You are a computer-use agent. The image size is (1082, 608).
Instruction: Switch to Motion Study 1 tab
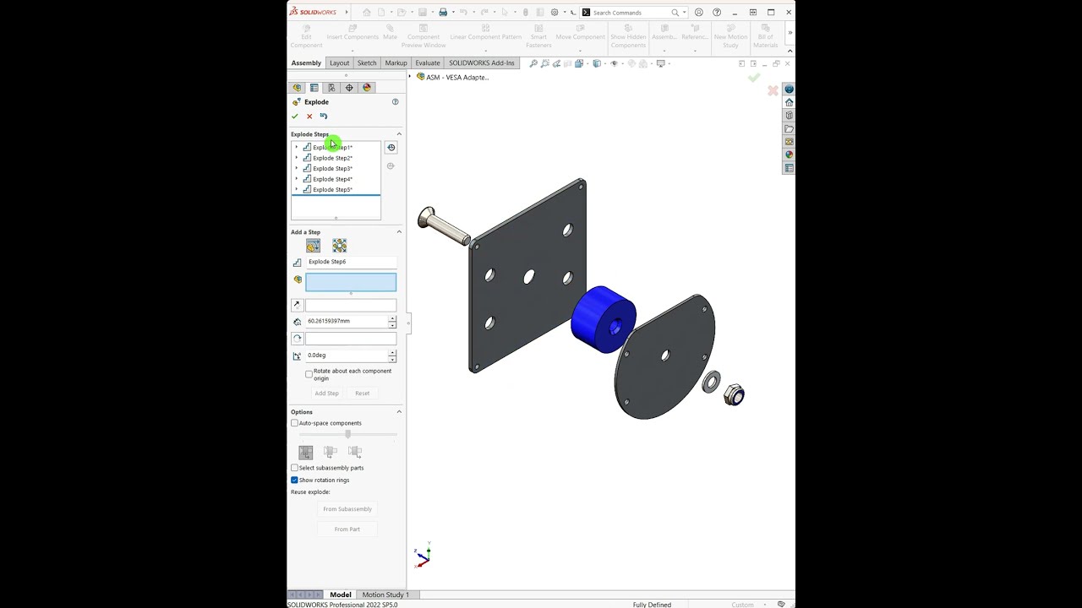coord(385,594)
